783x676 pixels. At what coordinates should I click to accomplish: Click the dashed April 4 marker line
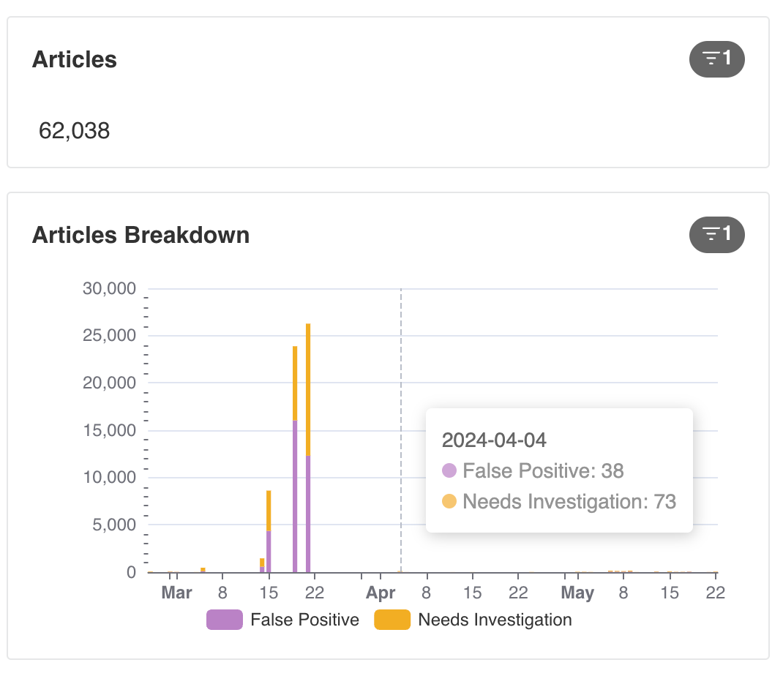click(x=400, y=429)
